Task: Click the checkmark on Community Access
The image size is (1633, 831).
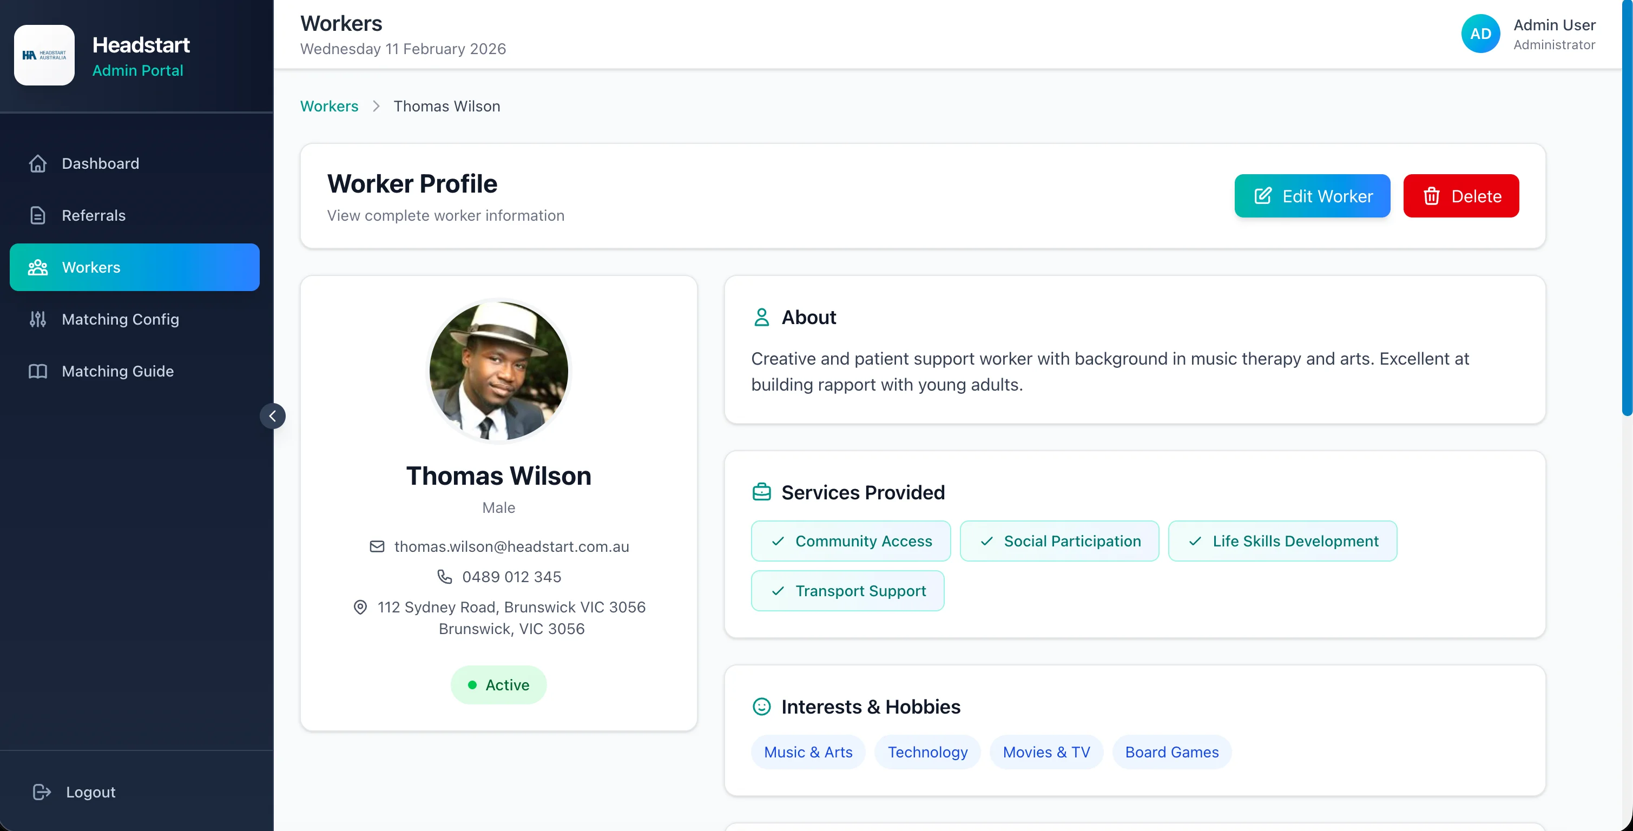Action: (x=778, y=542)
